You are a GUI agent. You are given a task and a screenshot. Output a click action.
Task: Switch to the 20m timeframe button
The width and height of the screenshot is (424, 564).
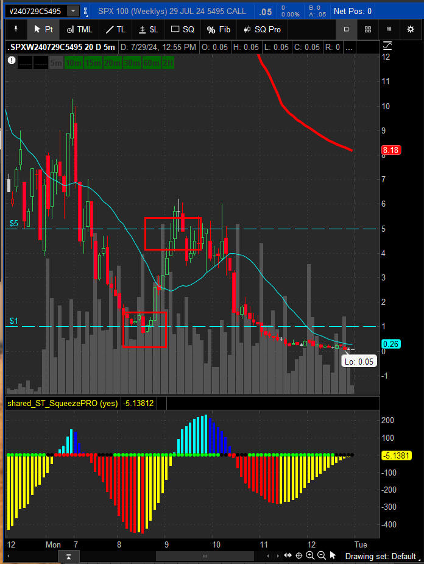click(x=112, y=63)
